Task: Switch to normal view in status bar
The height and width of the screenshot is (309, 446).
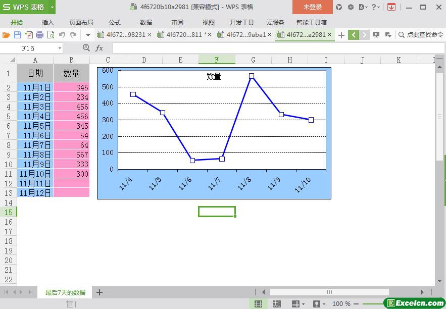Action: pyautogui.click(x=258, y=303)
